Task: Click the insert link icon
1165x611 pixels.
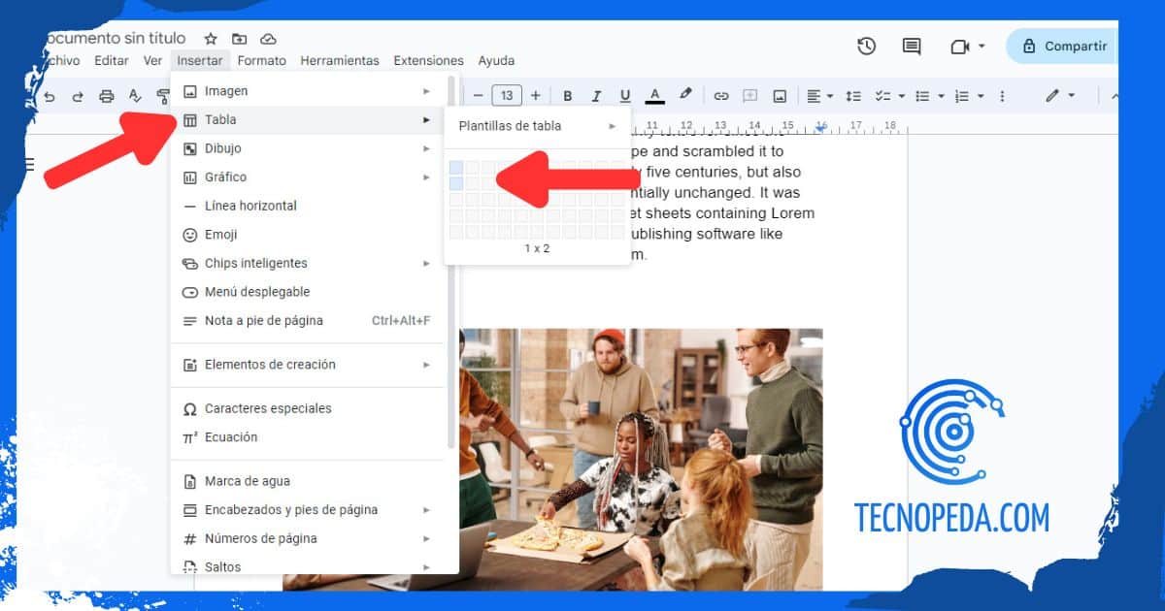Action: 720,96
